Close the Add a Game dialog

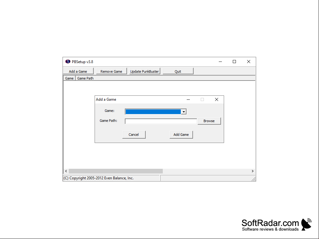(217, 99)
